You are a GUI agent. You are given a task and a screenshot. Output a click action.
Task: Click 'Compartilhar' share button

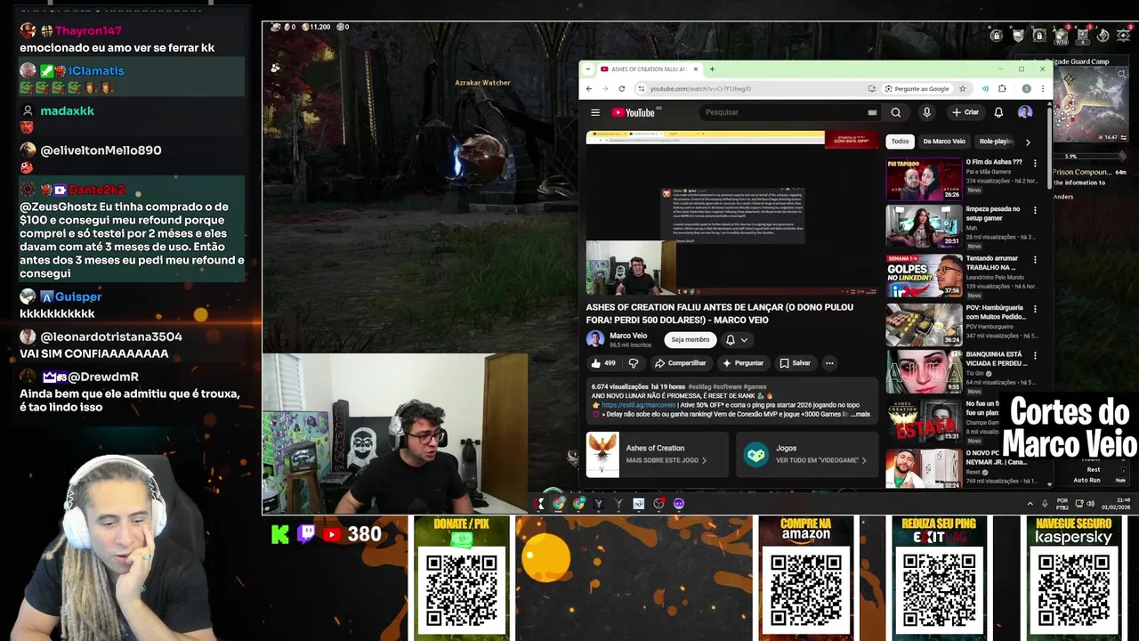[681, 363]
